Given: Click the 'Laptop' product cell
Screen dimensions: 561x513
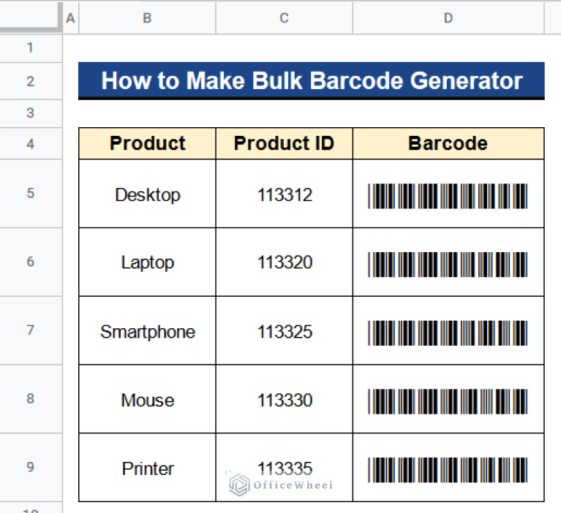Looking at the screenshot, I should pyautogui.click(x=147, y=262).
